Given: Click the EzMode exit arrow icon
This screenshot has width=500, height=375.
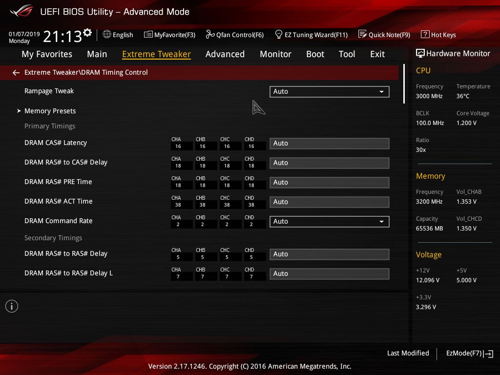Looking at the screenshot, I should [488, 354].
